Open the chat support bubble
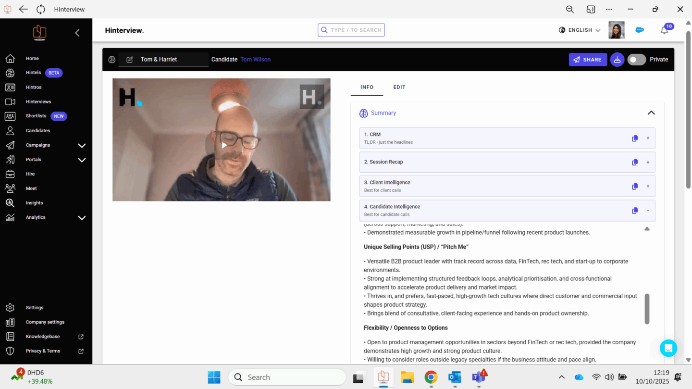The image size is (692, 389). (x=668, y=348)
